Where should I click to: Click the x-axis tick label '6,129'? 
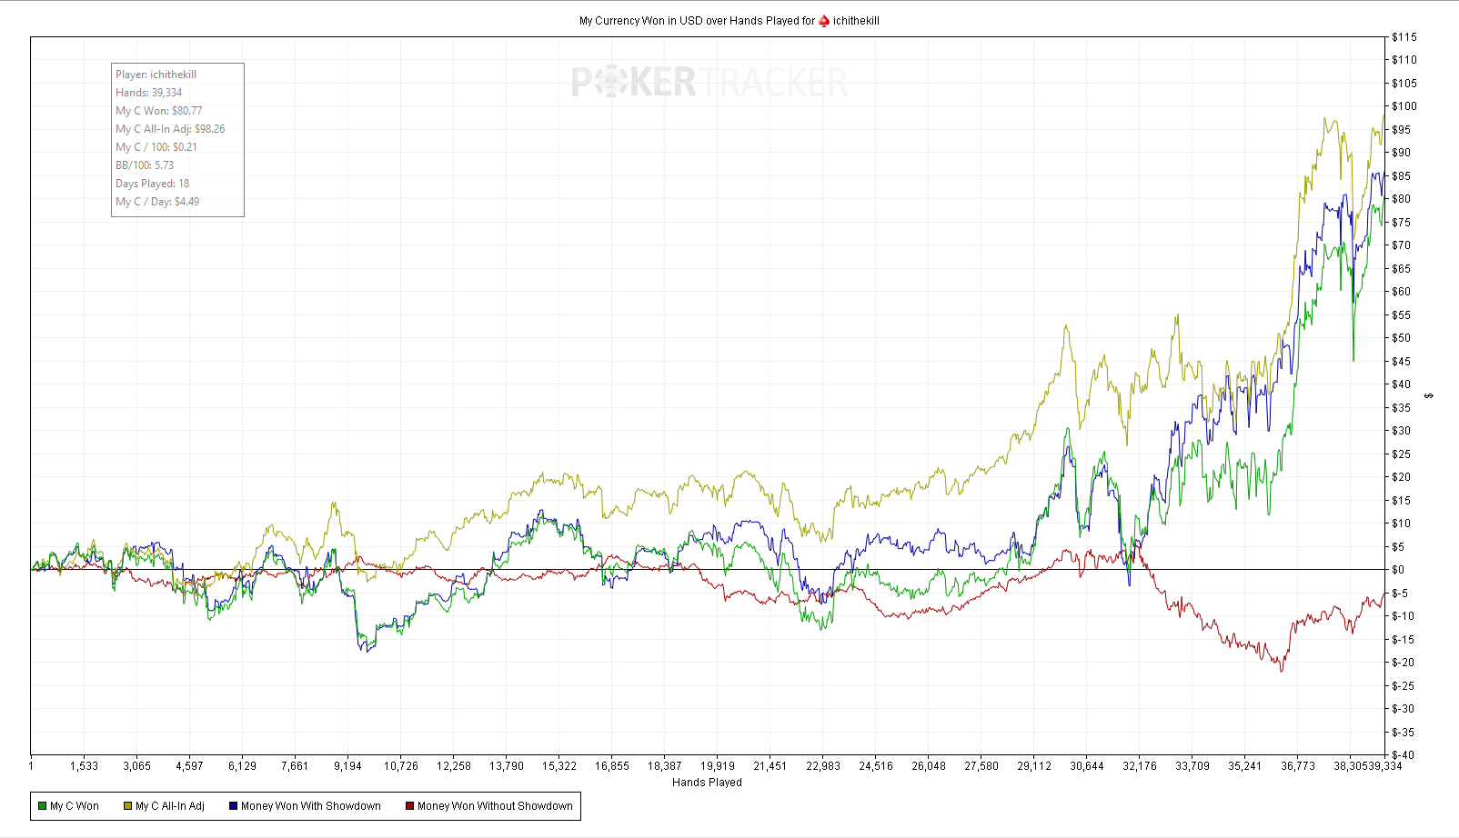coord(242,766)
